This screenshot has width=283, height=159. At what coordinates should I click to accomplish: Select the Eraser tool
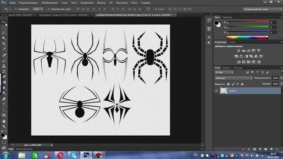pyautogui.click(x=4, y=77)
